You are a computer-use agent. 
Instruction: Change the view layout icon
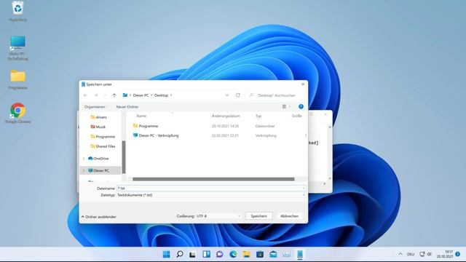coord(284,107)
